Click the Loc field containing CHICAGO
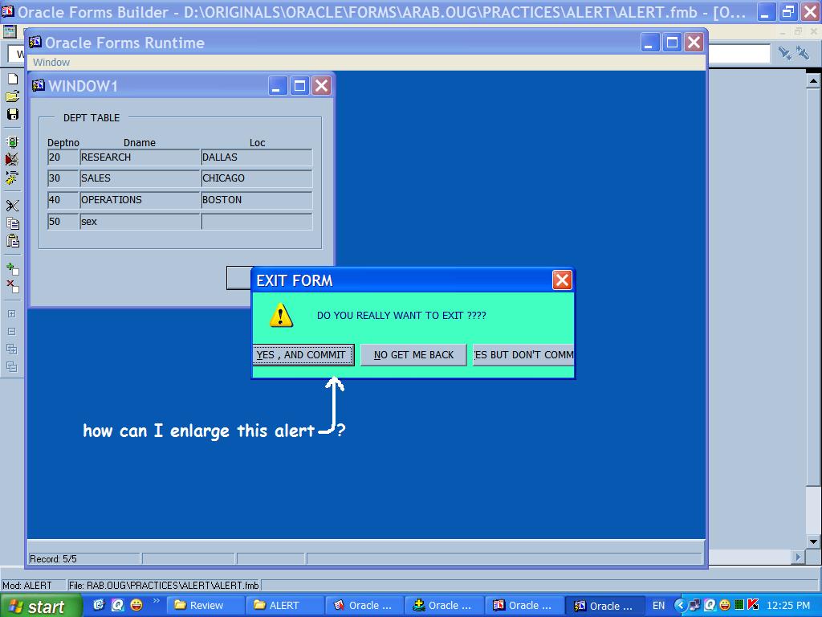The width and height of the screenshot is (822, 617). 257,178
